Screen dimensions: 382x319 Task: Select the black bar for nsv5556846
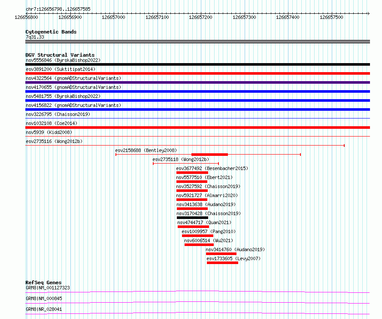pos(197,64)
